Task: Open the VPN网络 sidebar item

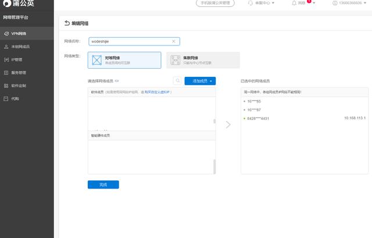Action: coord(27,34)
